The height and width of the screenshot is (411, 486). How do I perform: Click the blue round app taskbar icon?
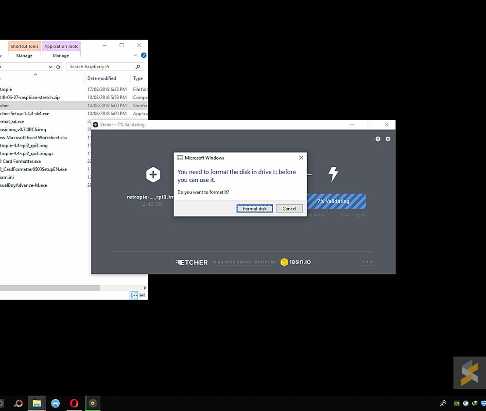(x=55, y=403)
